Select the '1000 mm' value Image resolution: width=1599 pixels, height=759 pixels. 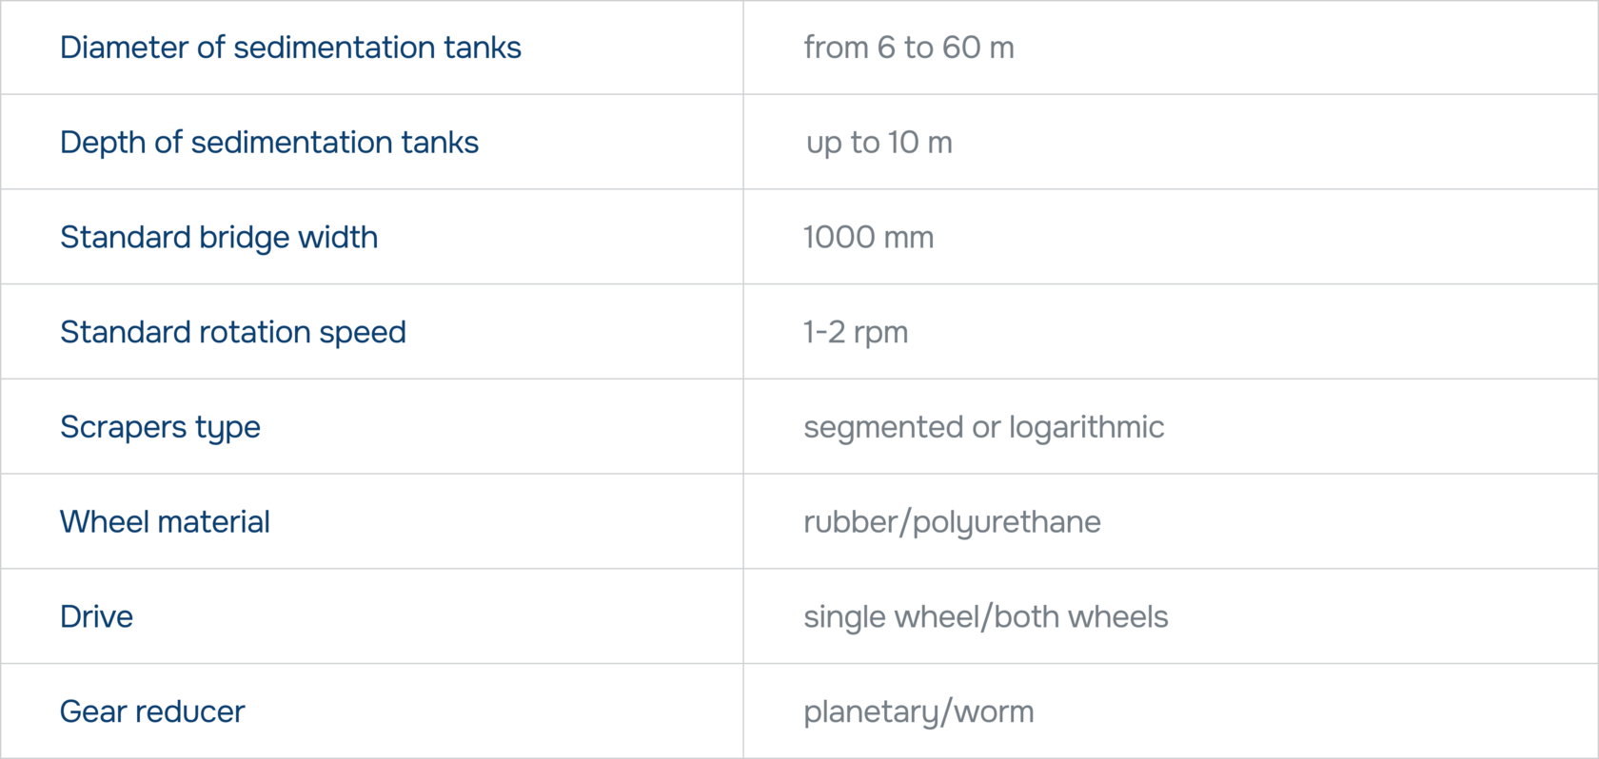coord(869,237)
